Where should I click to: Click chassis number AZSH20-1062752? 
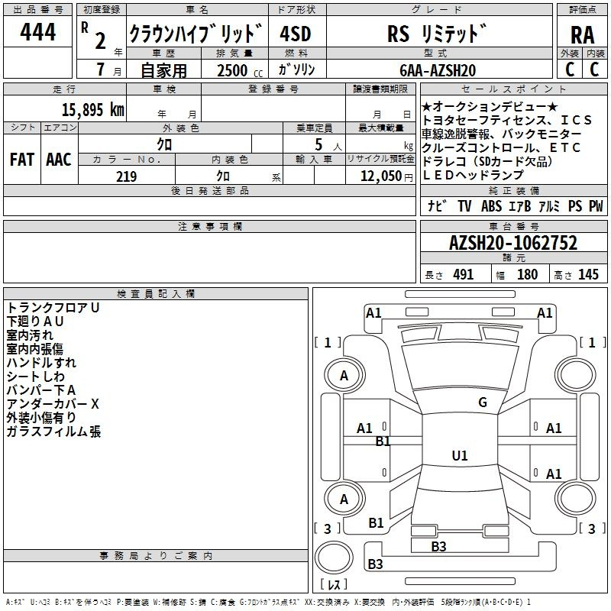tap(512, 244)
